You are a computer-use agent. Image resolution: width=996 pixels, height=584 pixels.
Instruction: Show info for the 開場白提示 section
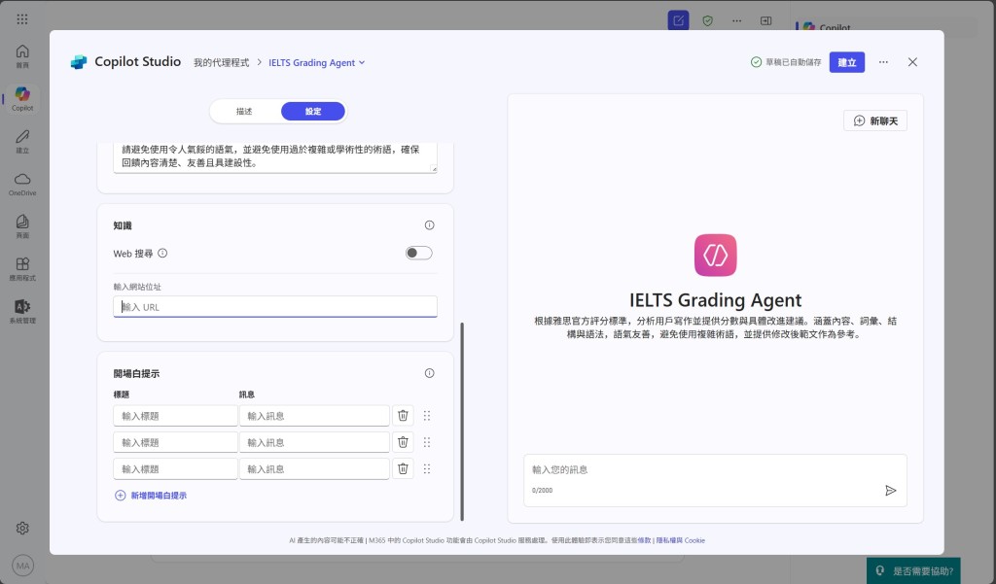pos(429,373)
